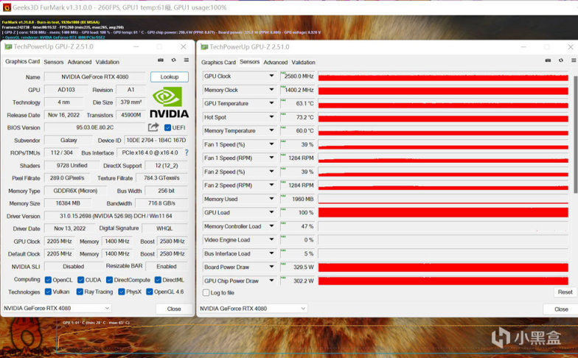The image size is (578, 358).
Task: Open the Video Engine Load sensor dropdown
Action: 271,239
